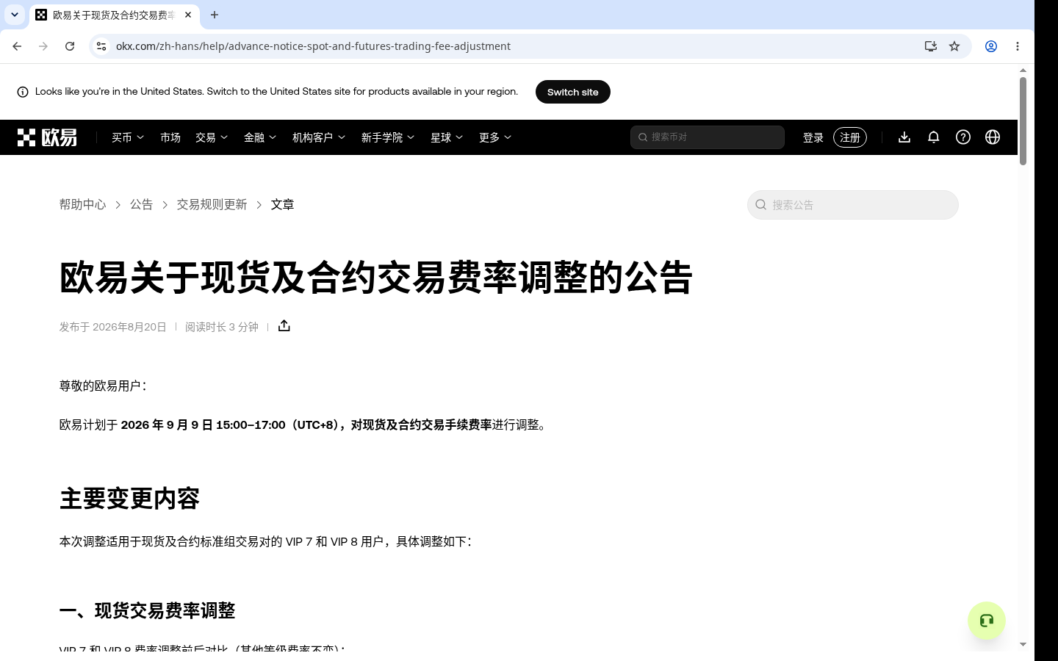Open the customer support chat bubble
This screenshot has width=1058, height=661.
point(987,621)
